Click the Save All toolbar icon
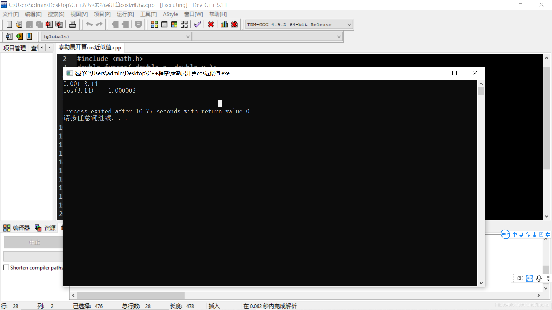The image size is (552, 310). [x=39, y=24]
